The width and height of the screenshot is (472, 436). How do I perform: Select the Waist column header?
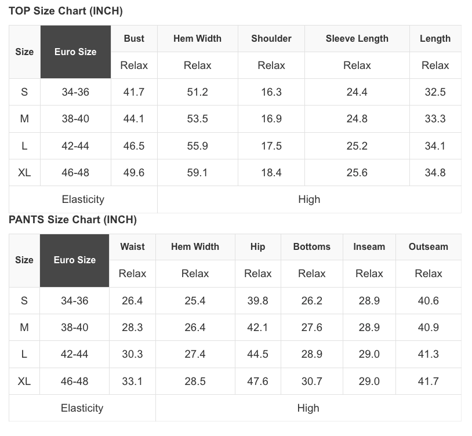pos(132,246)
